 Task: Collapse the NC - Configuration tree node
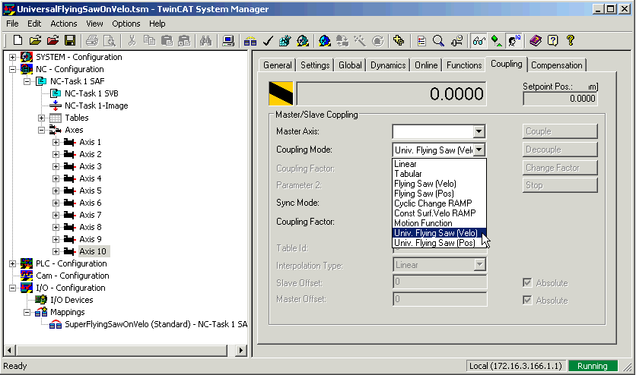coord(13,69)
